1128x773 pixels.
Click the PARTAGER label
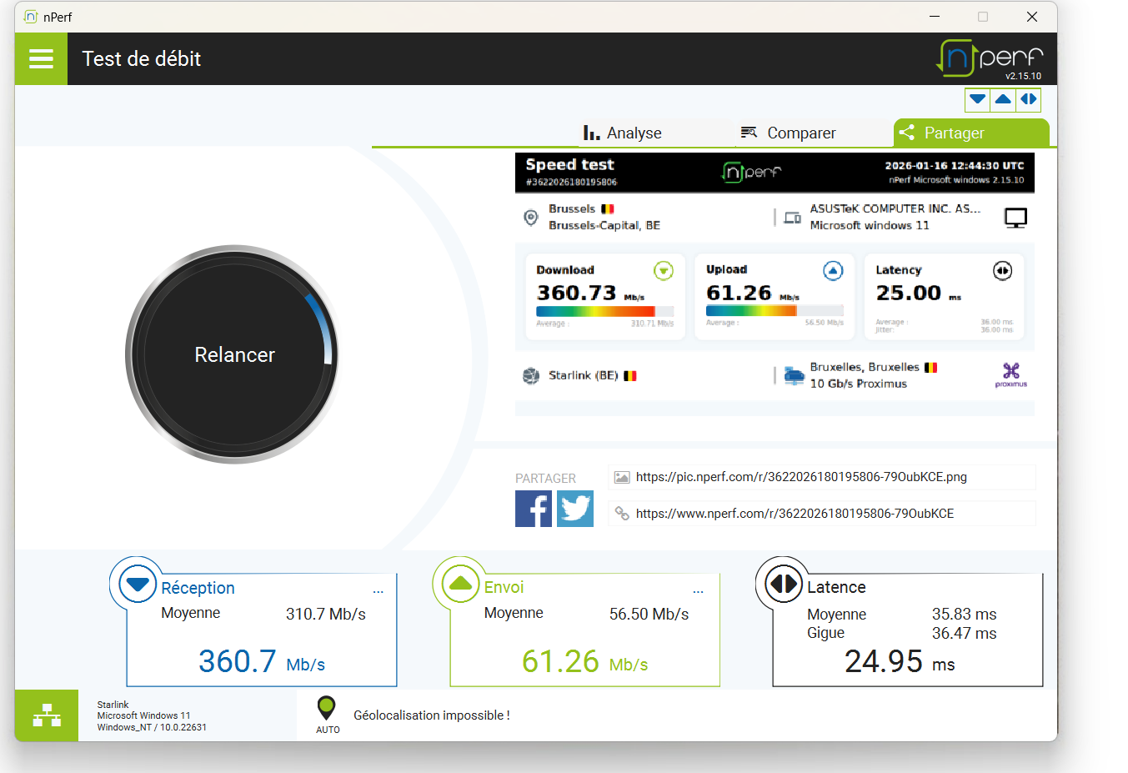[x=545, y=478]
